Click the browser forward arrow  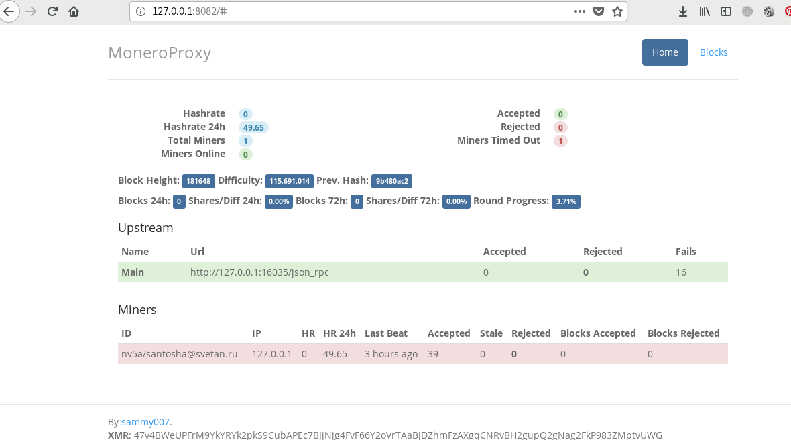[31, 11]
